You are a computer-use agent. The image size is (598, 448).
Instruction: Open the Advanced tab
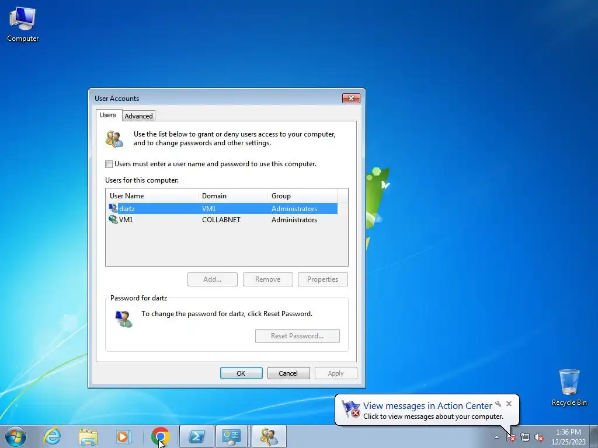pyautogui.click(x=138, y=116)
